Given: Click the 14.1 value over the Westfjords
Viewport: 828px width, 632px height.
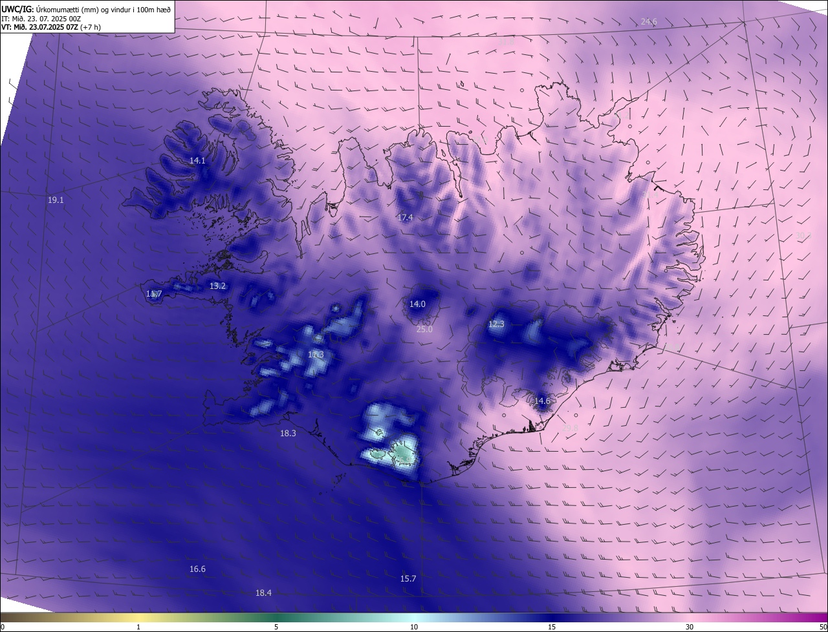Looking at the screenshot, I should click(197, 160).
